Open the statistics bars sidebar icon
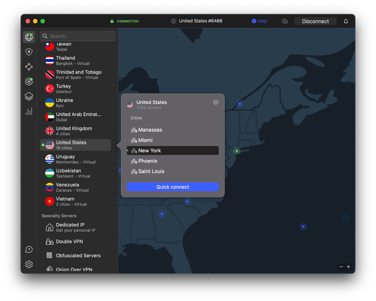Screen dimensions: 376x301 (x=29, y=111)
